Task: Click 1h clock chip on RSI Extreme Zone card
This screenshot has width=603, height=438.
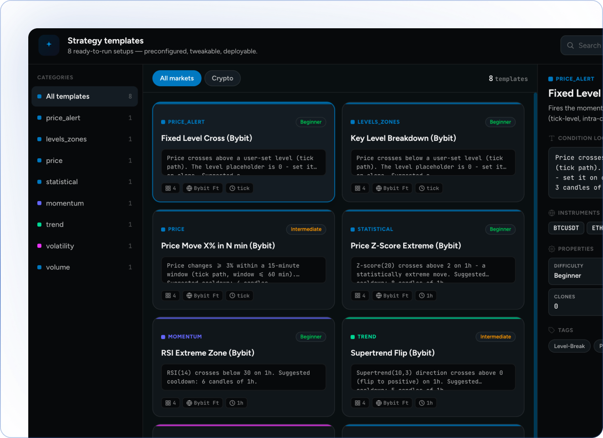Action: click(x=236, y=403)
